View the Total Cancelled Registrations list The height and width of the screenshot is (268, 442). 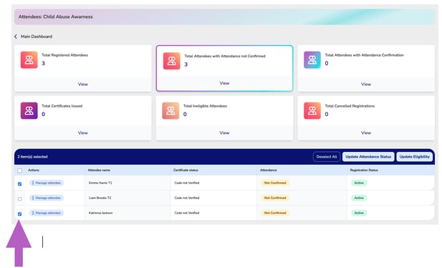coord(366,133)
